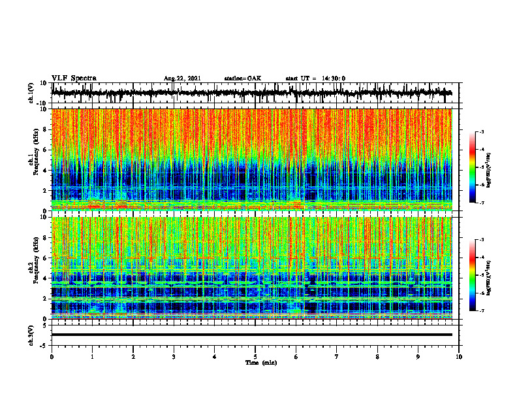Click time axis tick label "6"

click(x=296, y=357)
